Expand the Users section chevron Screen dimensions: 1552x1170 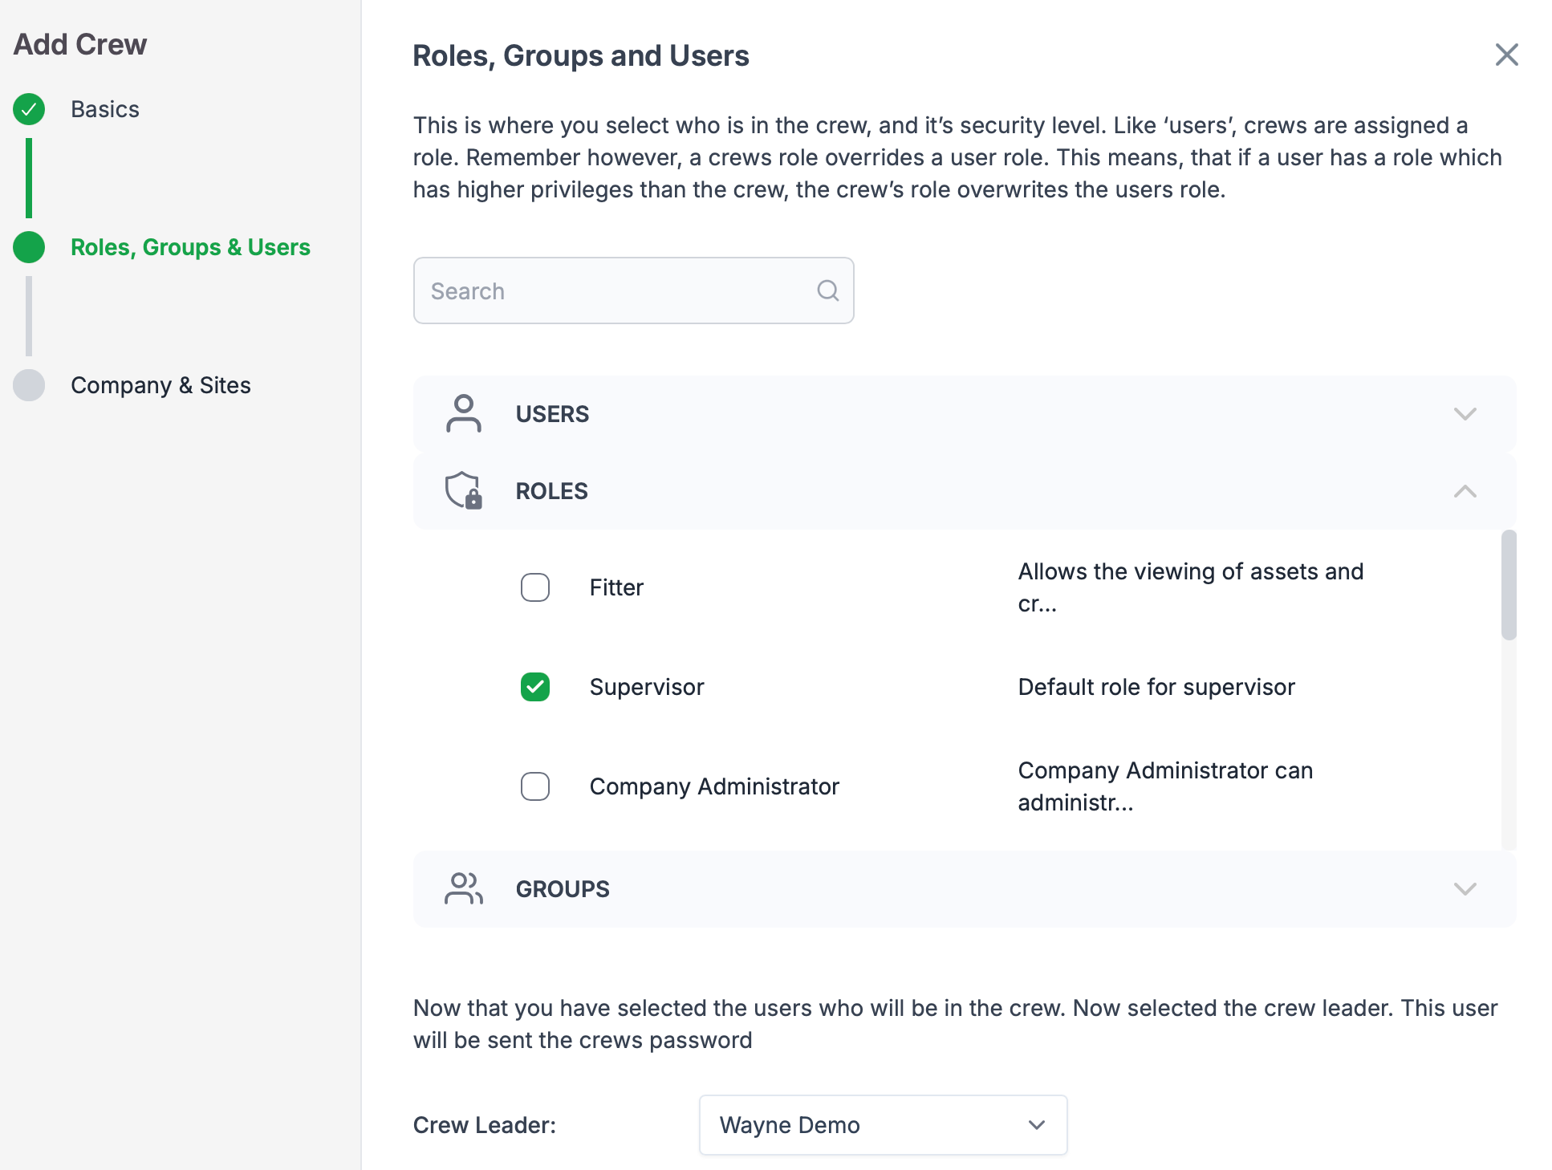(x=1465, y=414)
